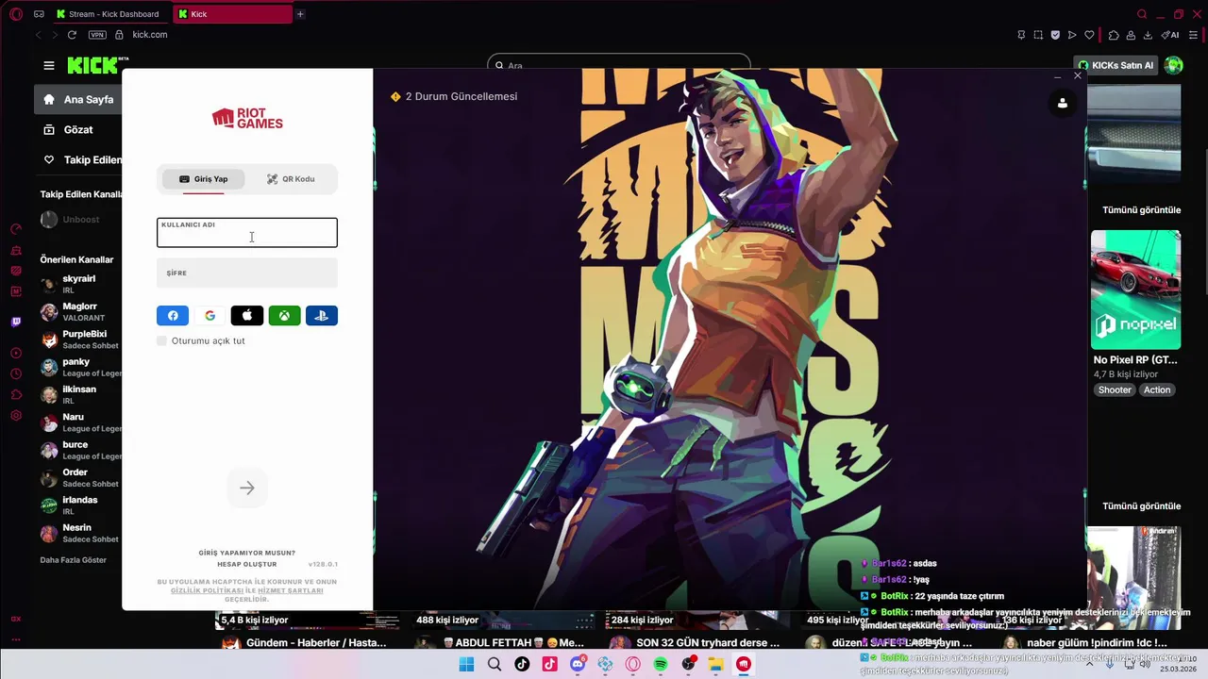
Task: Click kick.com address bar URL
Action: [x=150, y=35]
